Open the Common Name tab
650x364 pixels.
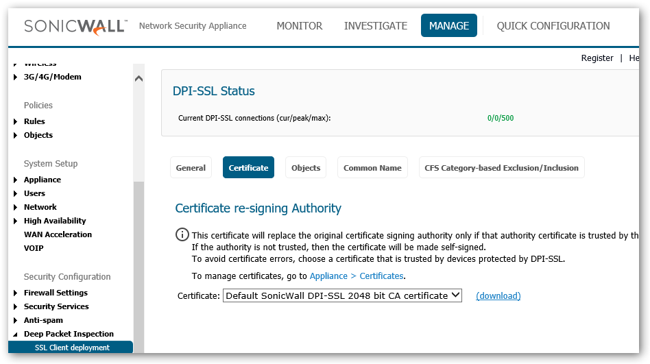pos(372,168)
